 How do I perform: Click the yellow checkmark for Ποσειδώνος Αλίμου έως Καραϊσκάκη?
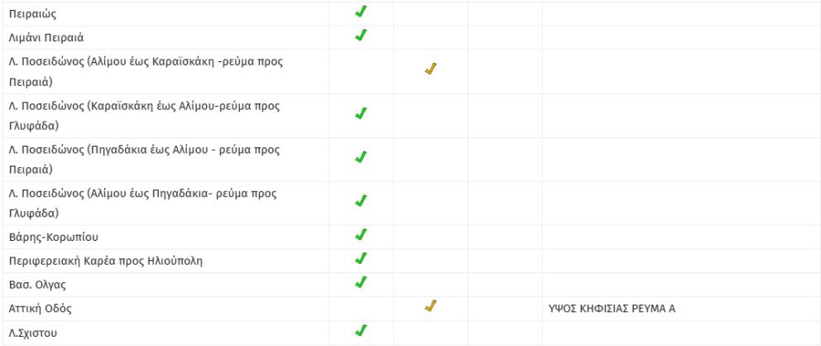pyautogui.click(x=430, y=70)
